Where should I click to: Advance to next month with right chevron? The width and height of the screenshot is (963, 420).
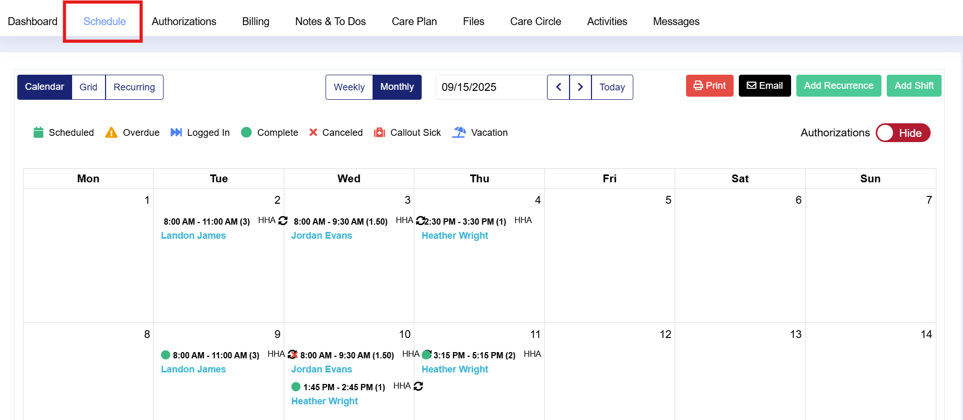pyautogui.click(x=581, y=87)
